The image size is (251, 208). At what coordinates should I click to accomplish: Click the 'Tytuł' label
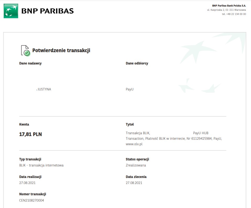pyautogui.click(x=130, y=124)
